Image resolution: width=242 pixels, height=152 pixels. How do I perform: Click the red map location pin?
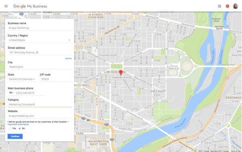pyautogui.click(x=121, y=73)
